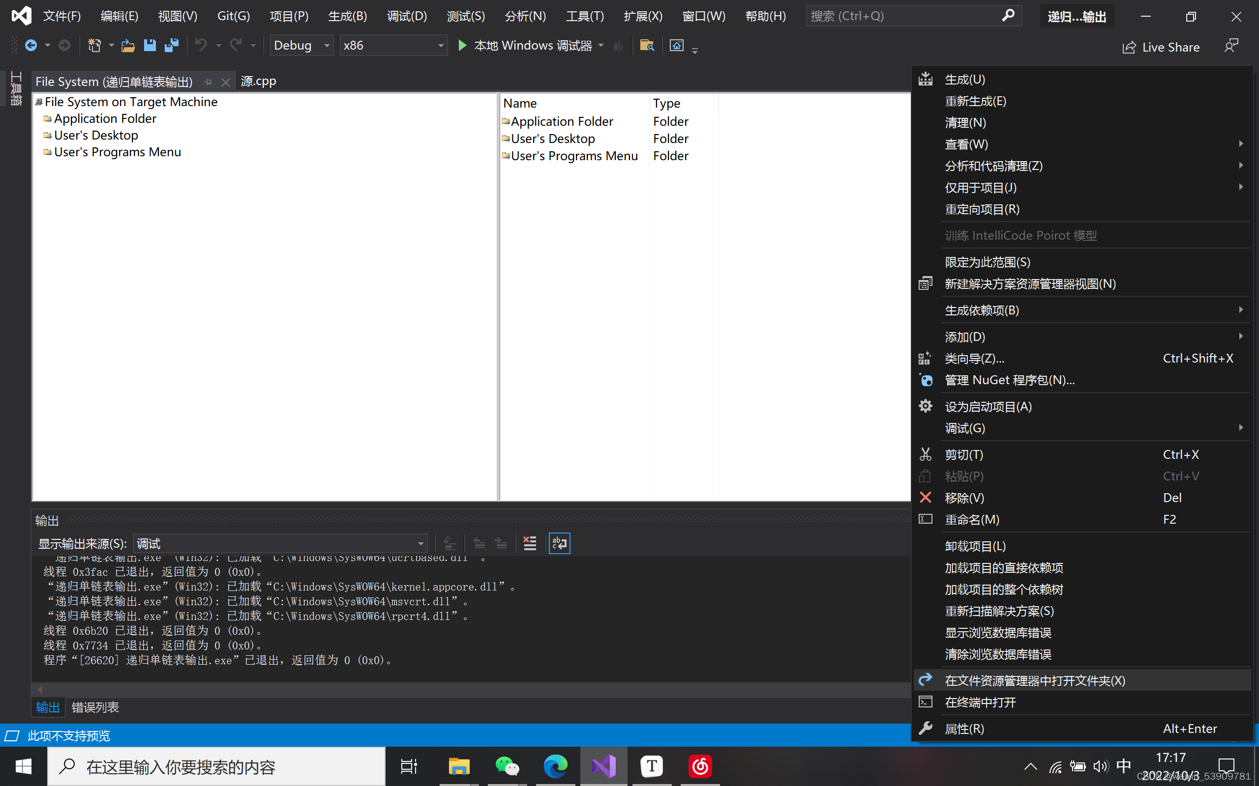
Task: Click the Navigate Backward arrow icon
Action: pos(31,46)
